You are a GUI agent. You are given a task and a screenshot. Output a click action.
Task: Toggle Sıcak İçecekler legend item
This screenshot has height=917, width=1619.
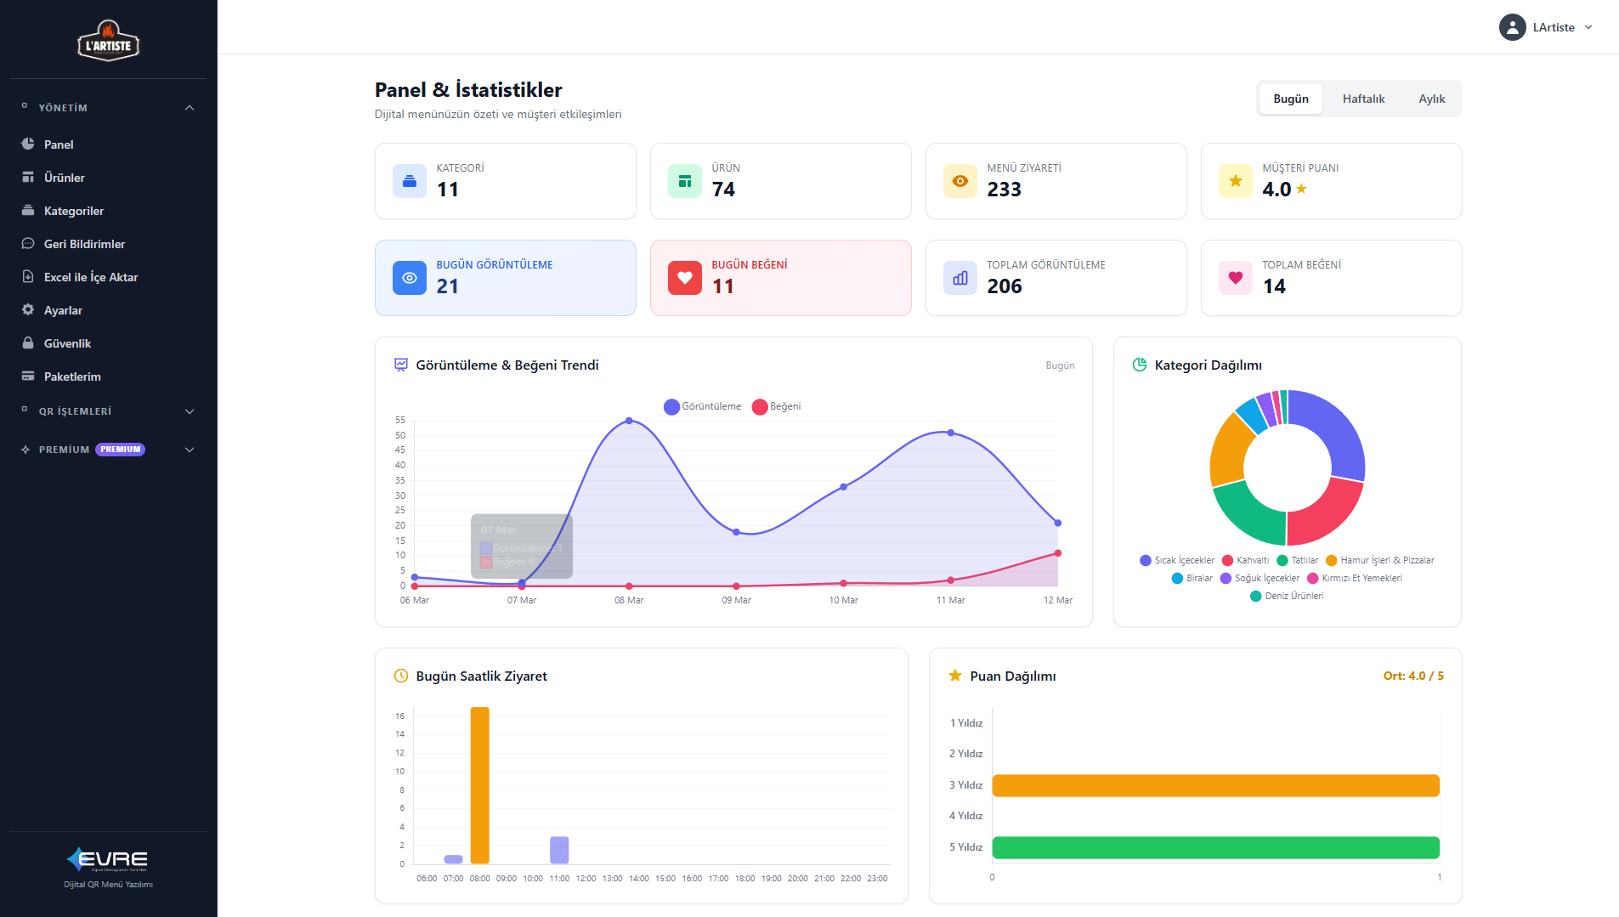pos(1177,560)
